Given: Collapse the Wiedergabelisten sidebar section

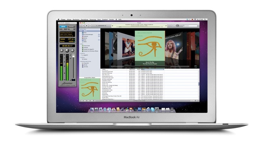Looking at the screenshot, I should (x=80, y=61).
